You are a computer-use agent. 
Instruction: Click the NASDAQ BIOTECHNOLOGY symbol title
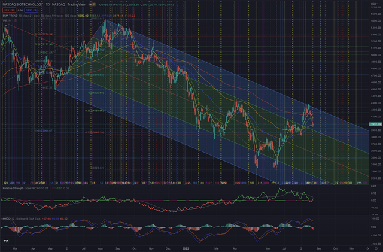pyautogui.click(x=23, y=4)
